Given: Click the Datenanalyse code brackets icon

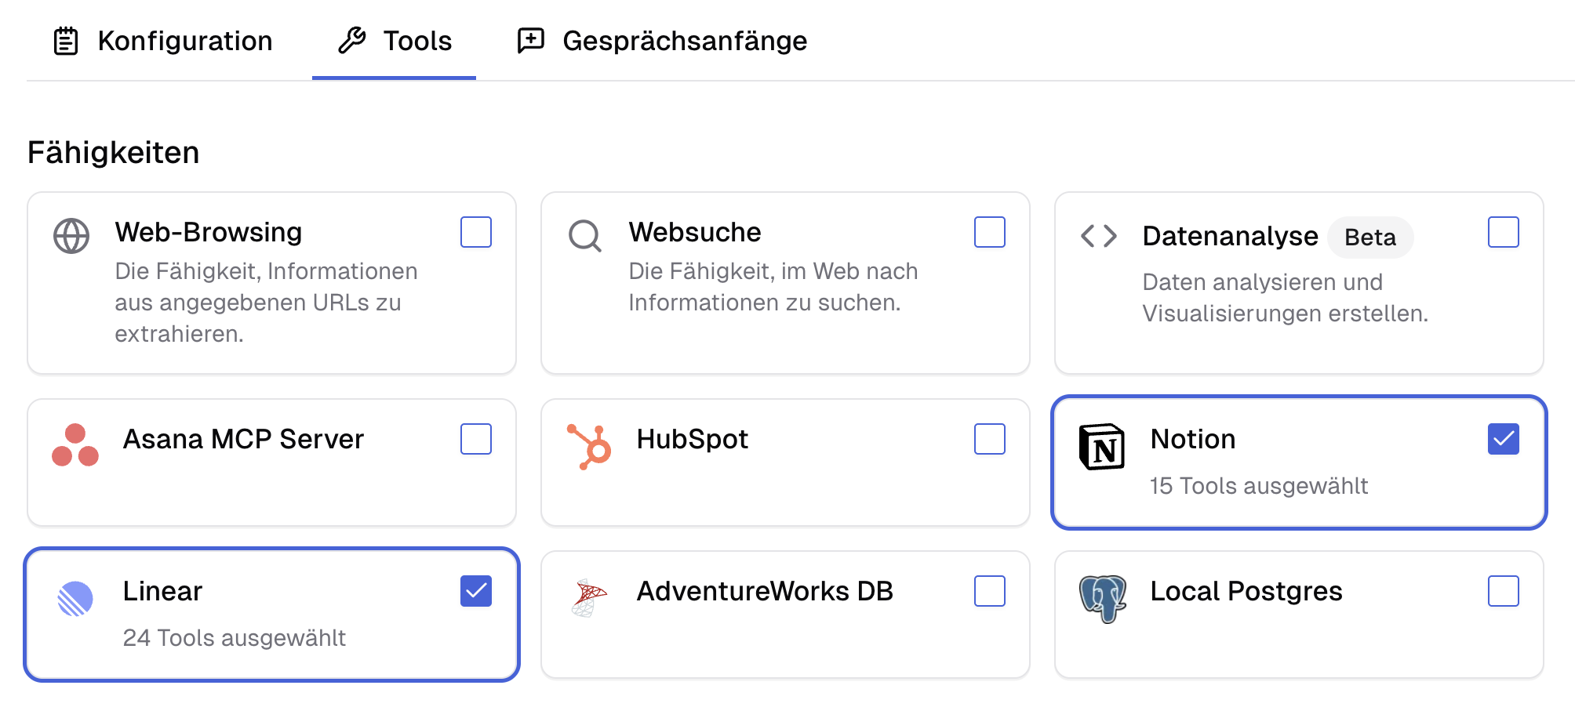Looking at the screenshot, I should coord(1099,236).
